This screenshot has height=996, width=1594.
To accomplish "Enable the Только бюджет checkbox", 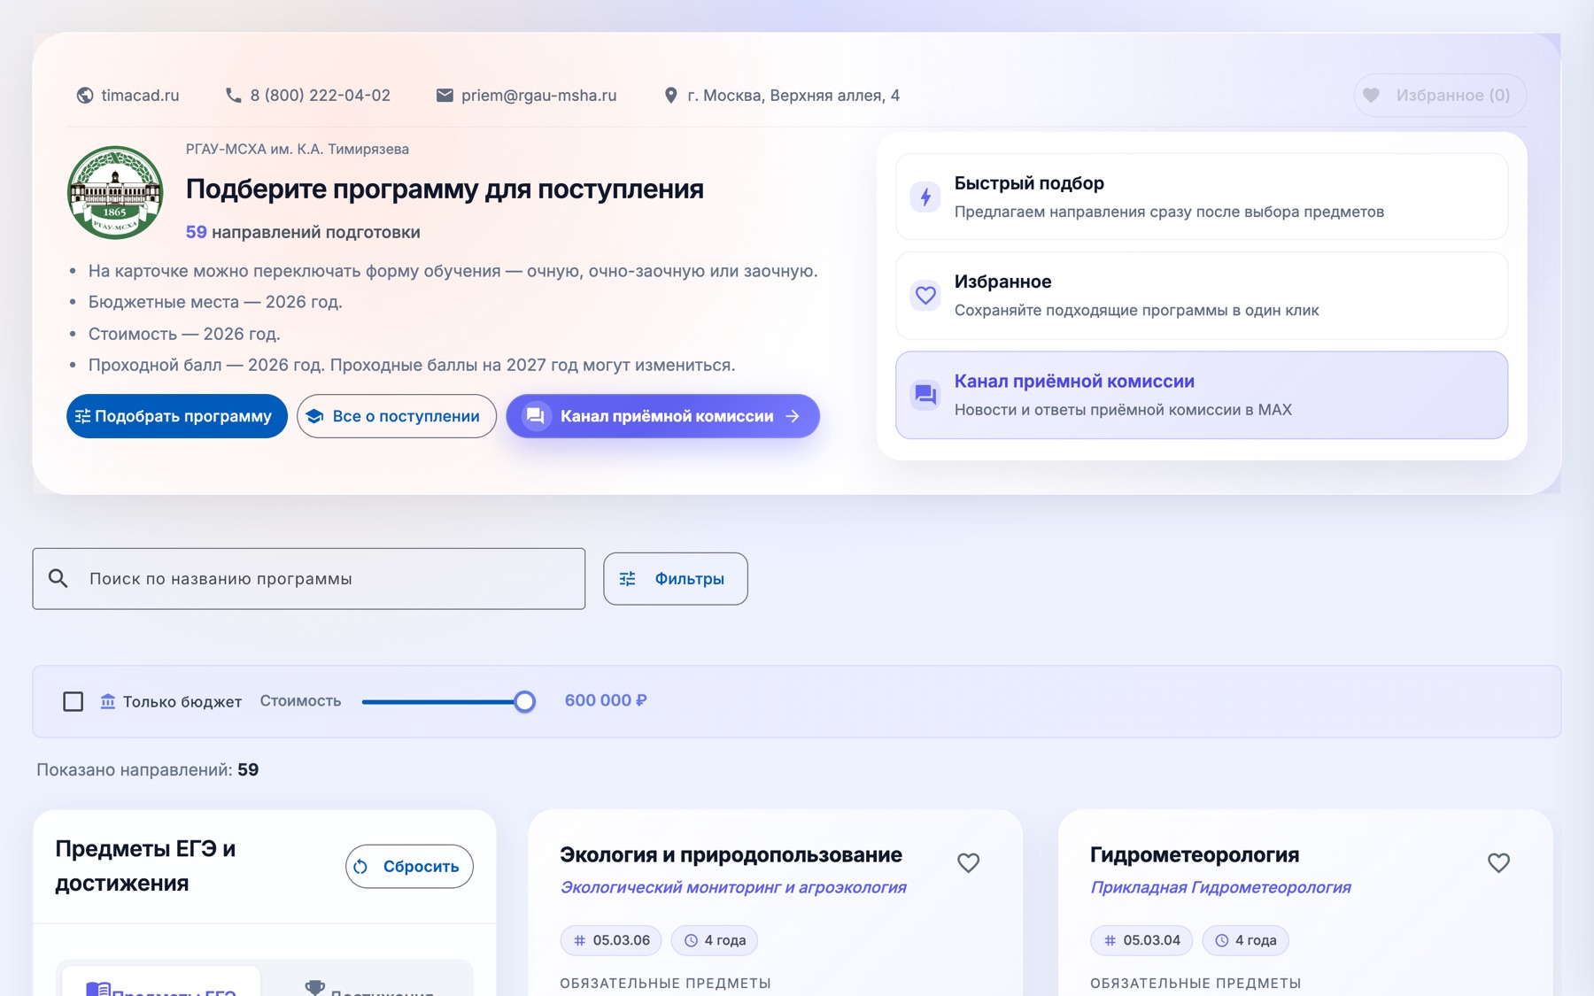I will pyautogui.click(x=74, y=701).
